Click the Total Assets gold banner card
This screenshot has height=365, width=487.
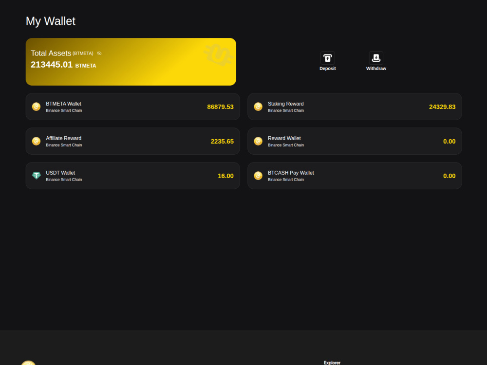coord(131,62)
